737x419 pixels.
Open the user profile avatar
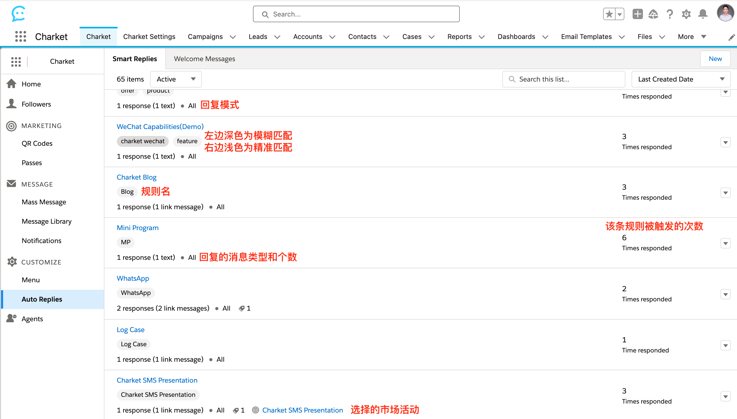point(725,13)
